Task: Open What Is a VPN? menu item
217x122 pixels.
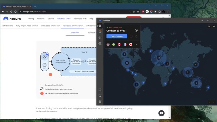Action: coord(64,19)
